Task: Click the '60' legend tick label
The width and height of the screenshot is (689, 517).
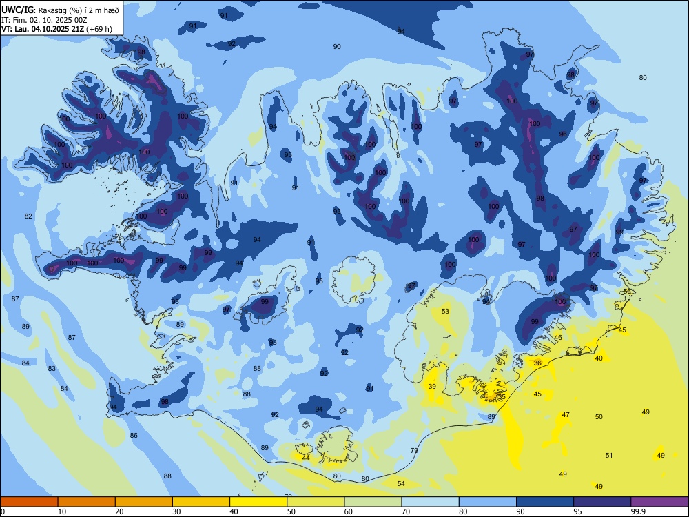Action: [x=349, y=511]
